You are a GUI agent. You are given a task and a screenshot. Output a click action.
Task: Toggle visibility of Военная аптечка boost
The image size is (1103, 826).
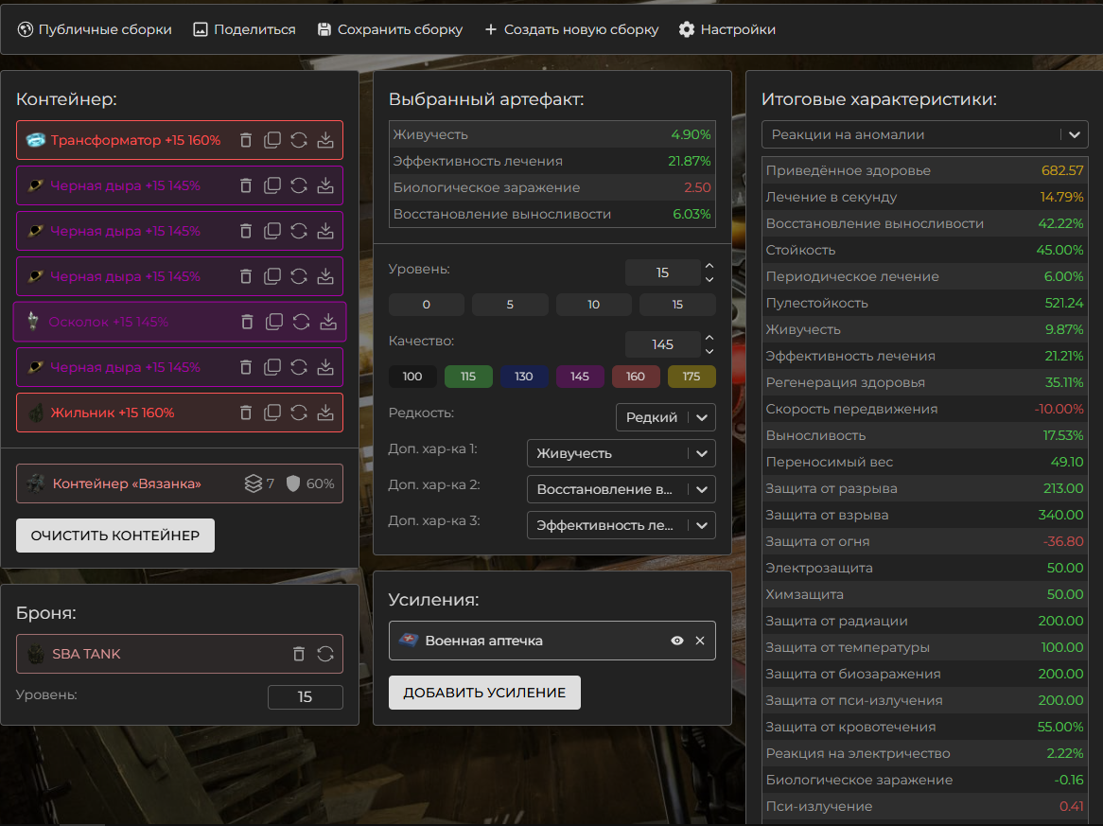677,641
